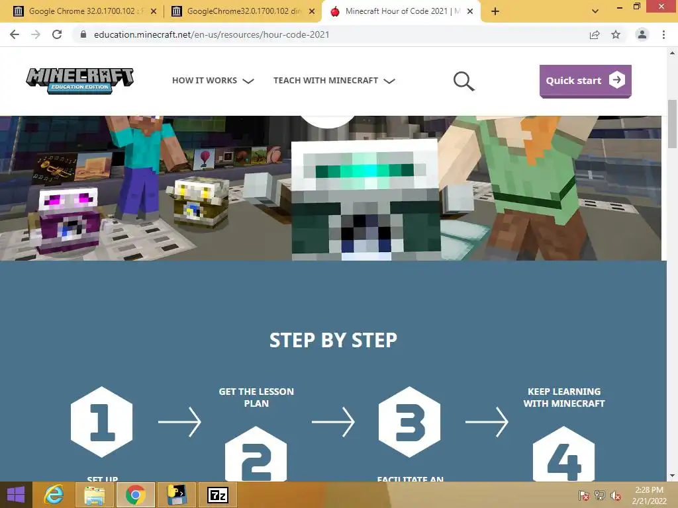678x508 pixels.
Task: Close the first Google Chrome 32.0.1700.102 tab
Action: pos(154,12)
